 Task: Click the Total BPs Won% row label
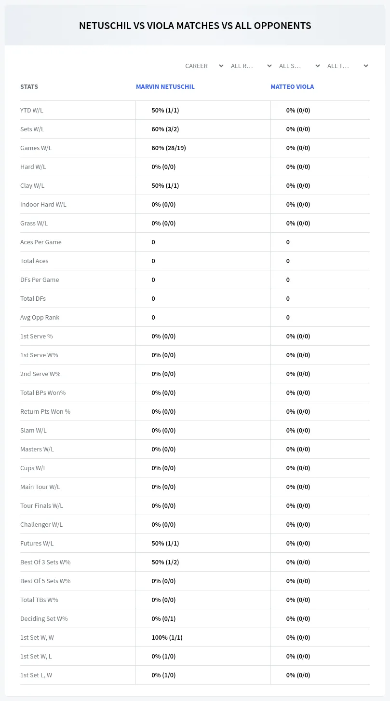pyautogui.click(x=43, y=393)
